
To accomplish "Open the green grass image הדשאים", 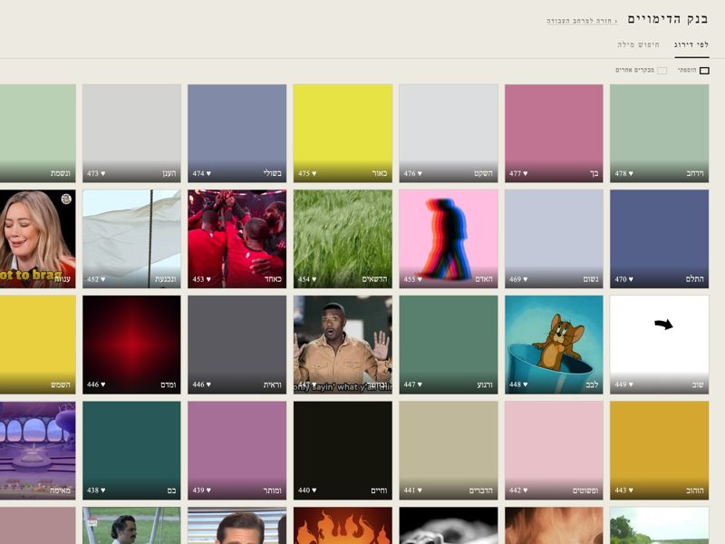I will (343, 238).
